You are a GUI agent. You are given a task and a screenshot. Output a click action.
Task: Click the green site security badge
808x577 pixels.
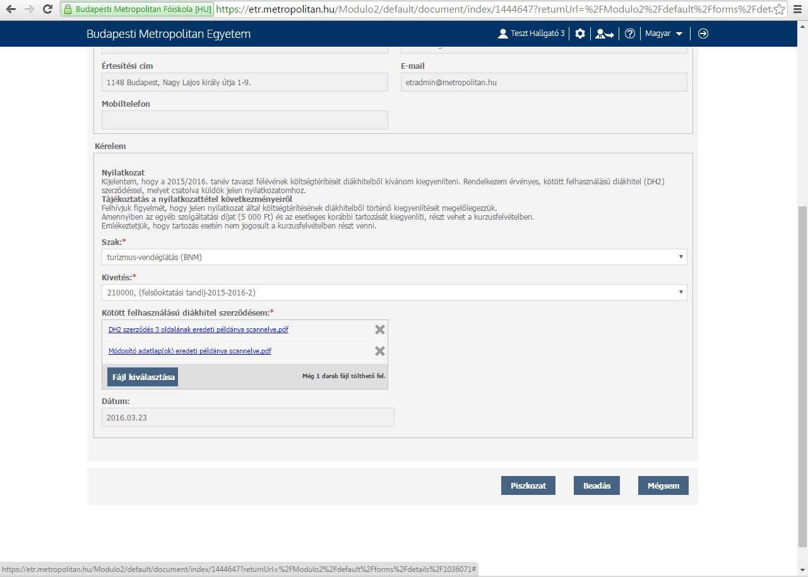click(x=137, y=9)
